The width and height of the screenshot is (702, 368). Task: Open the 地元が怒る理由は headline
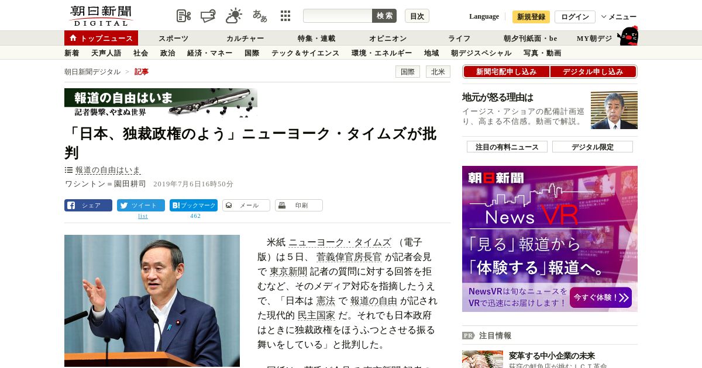coord(498,98)
